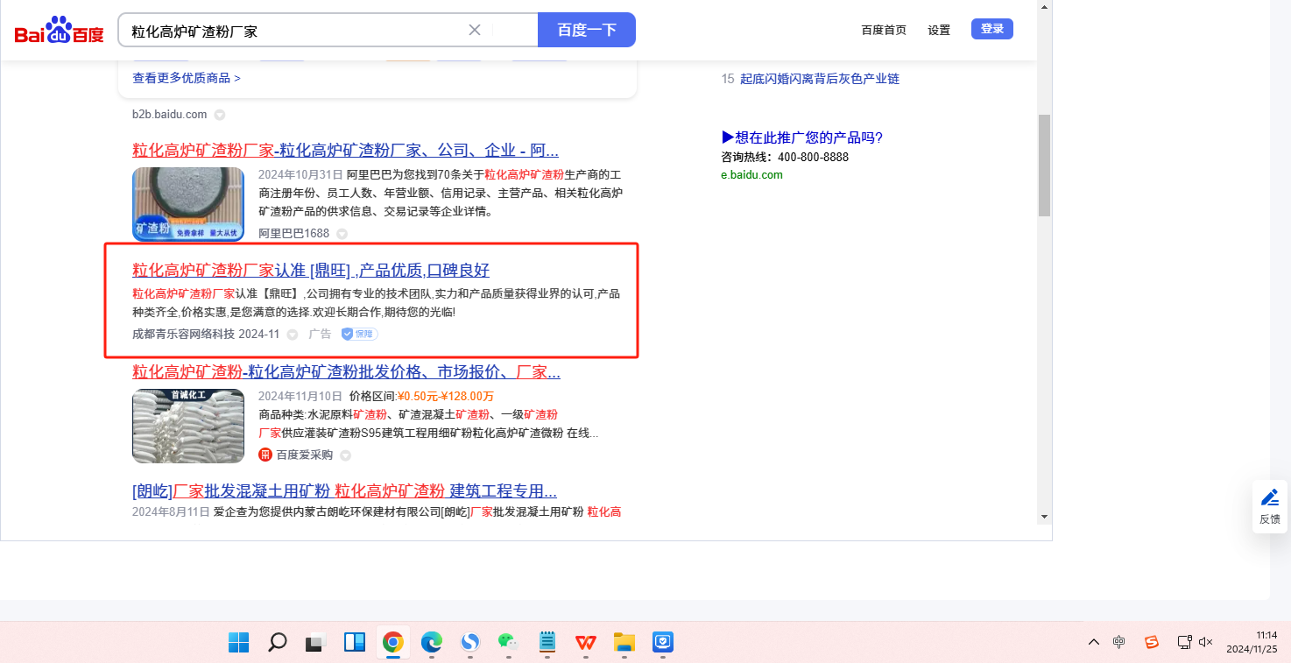Click the Baidu logo
The width and height of the screenshot is (1291, 663).
tap(59, 32)
